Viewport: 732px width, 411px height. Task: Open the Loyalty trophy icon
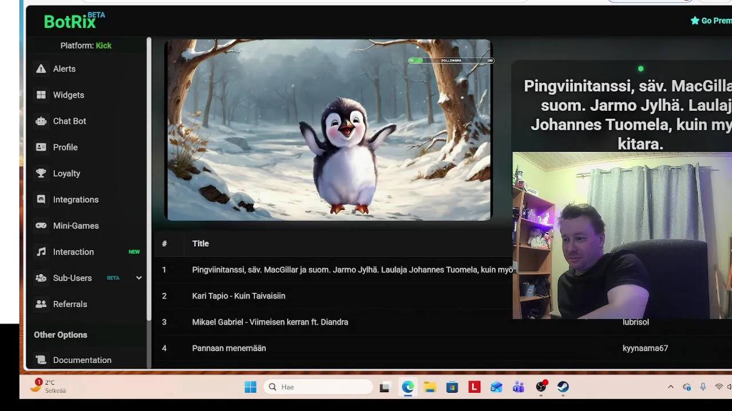[x=41, y=174]
